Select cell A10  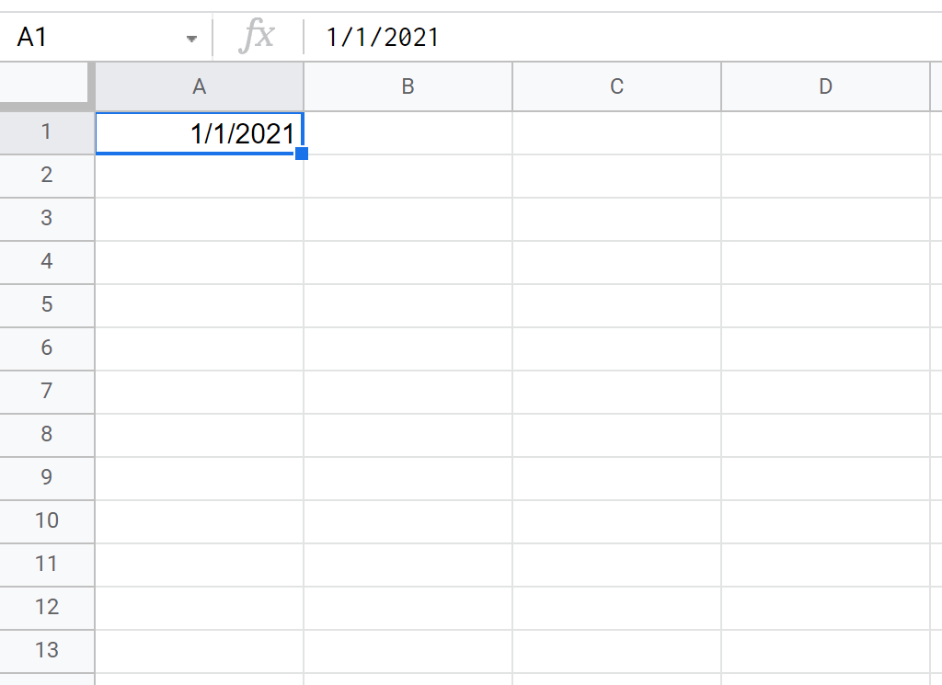[x=200, y=521]
